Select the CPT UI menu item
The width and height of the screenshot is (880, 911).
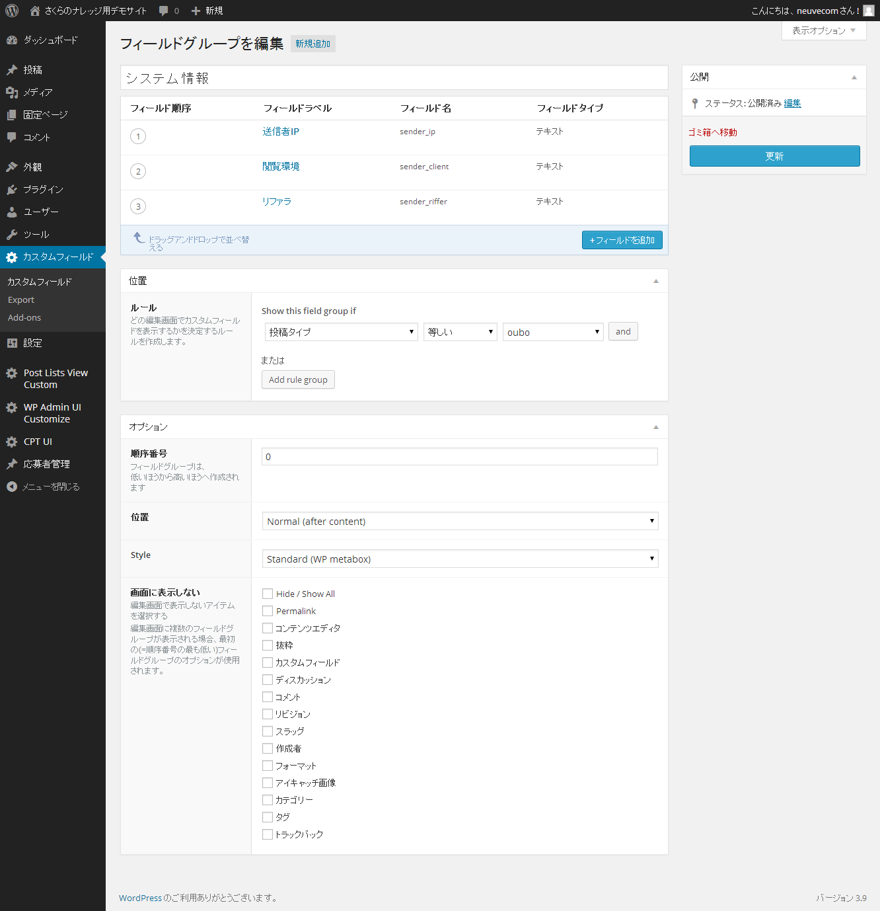point(38,442)
